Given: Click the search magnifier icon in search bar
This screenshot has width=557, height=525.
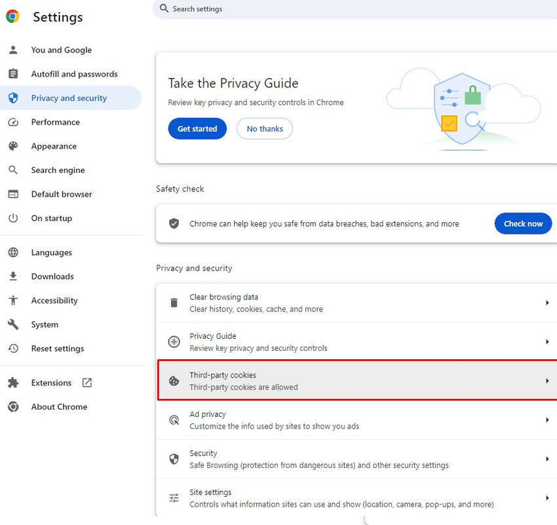Looking at the screenshot, I should 164,9.
